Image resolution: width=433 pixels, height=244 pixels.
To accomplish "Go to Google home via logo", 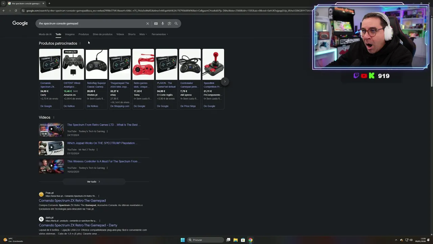I will tap(20, 23).
